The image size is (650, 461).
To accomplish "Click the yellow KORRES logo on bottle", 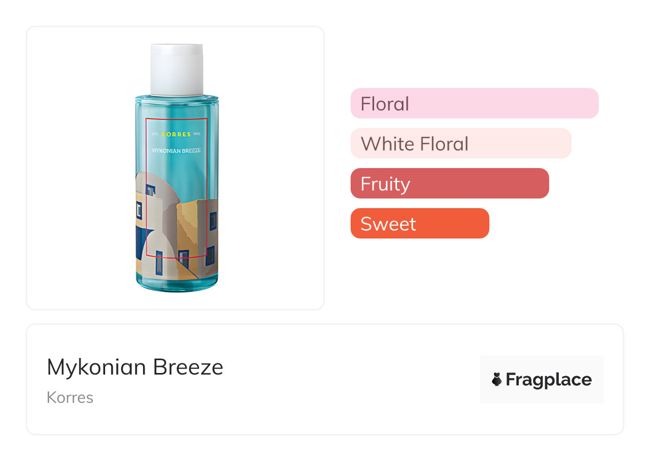I will tap(176, 134).
